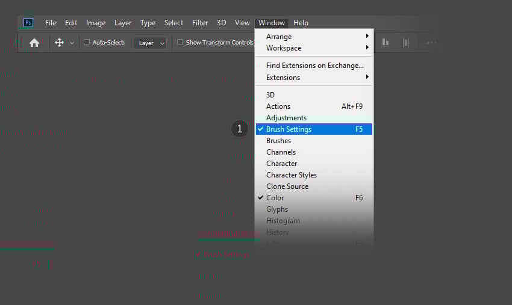Open the View menu
Screen dimensions: 512x305
pos(242,23)
